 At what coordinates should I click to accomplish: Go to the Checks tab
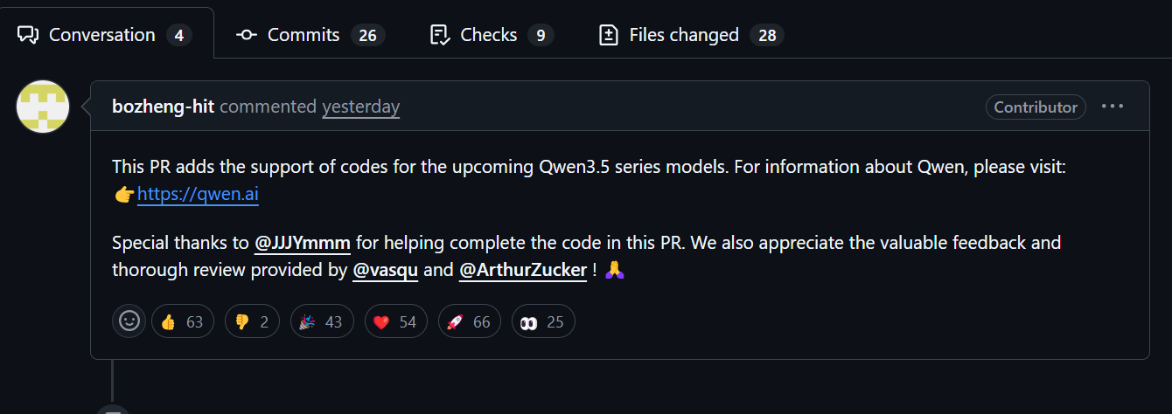[489, 35]
